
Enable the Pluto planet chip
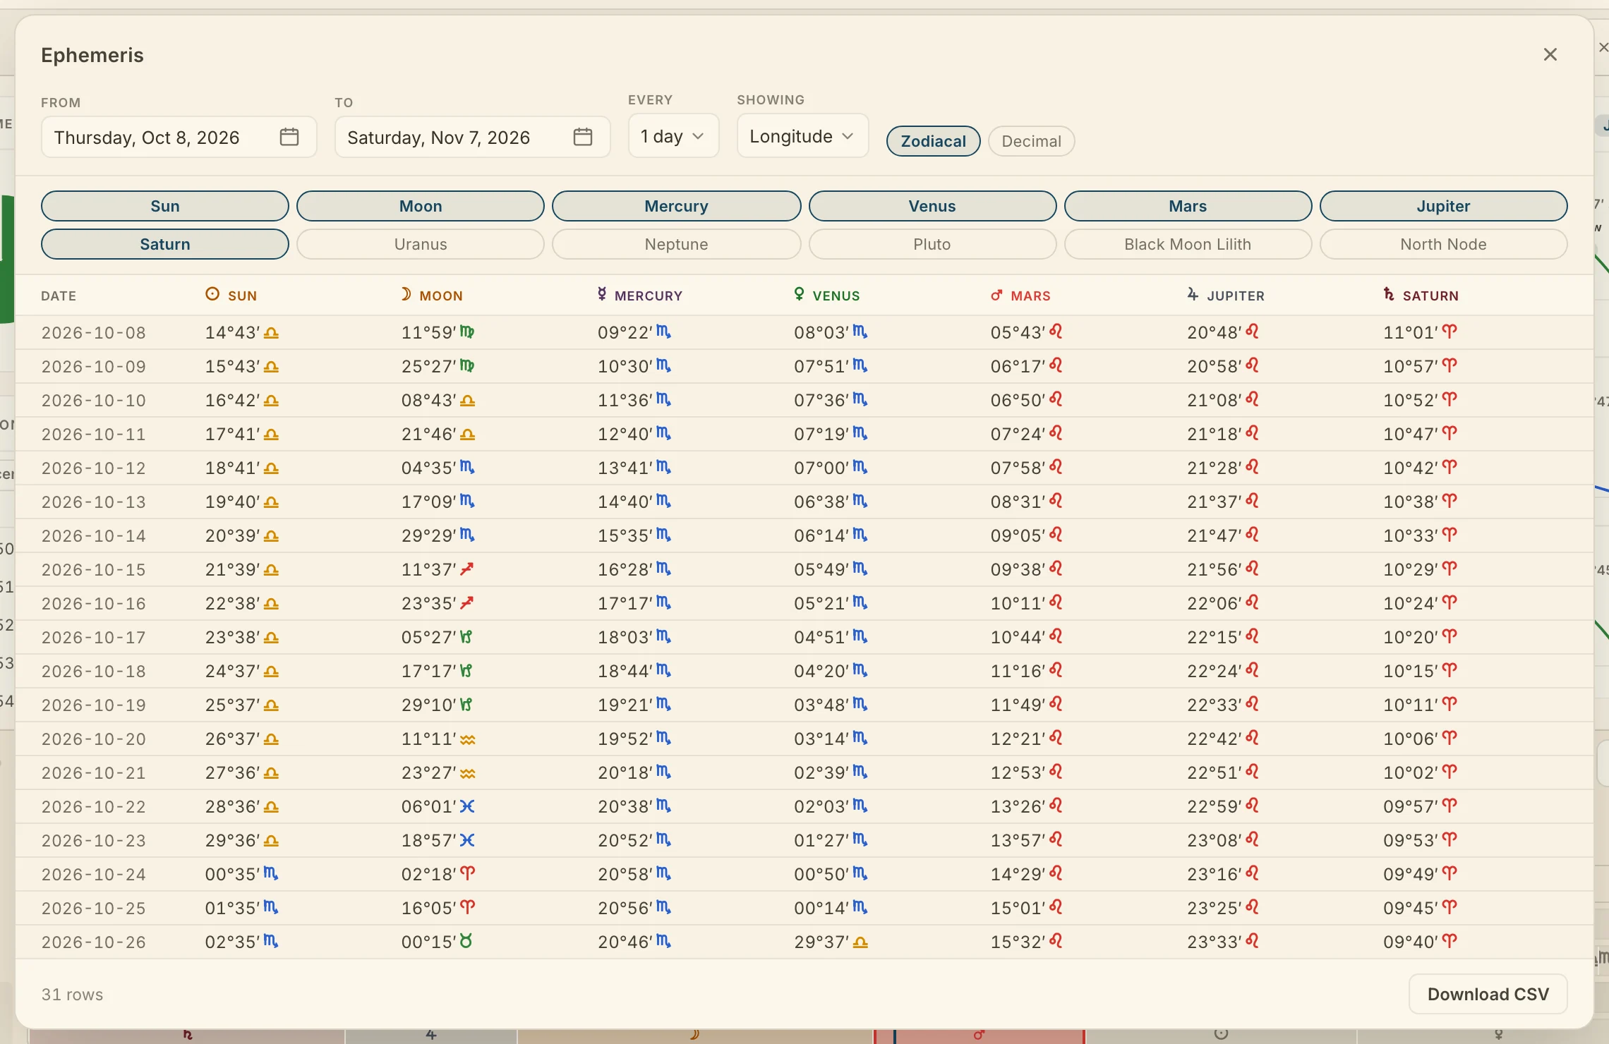pyautogui.click(x=932, y=244)
